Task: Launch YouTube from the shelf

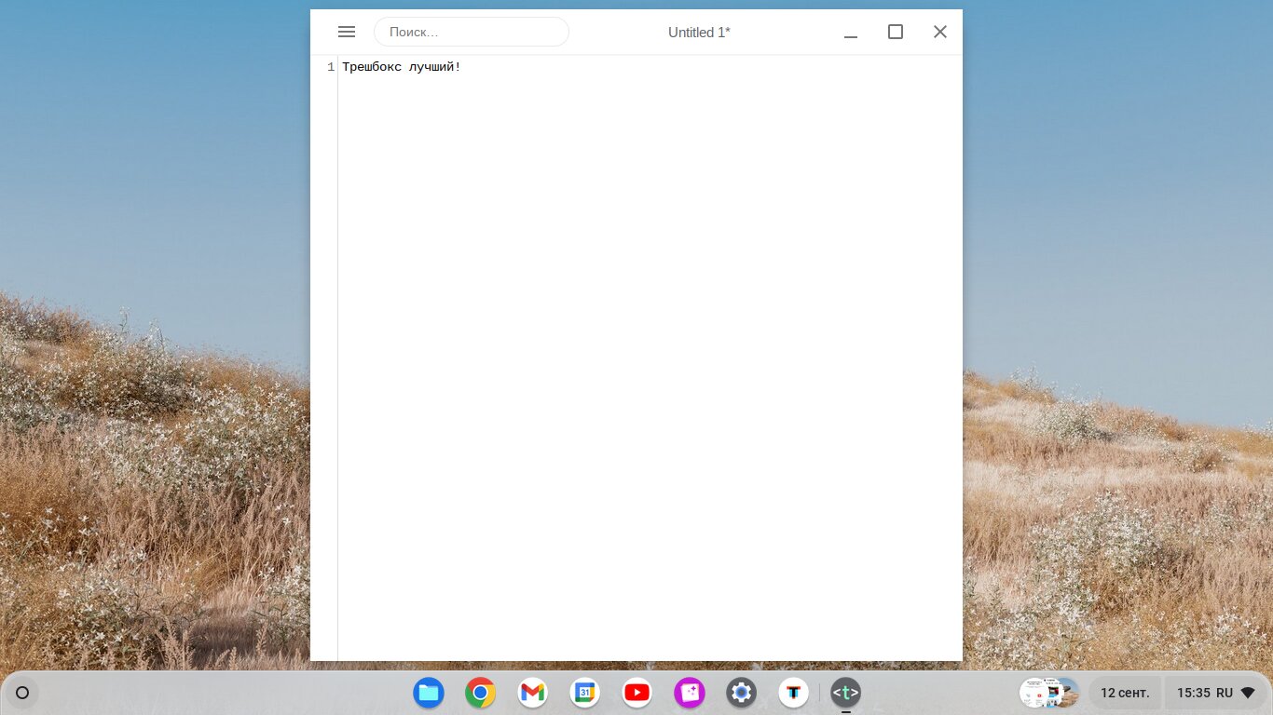Action: tap(637, 693)
